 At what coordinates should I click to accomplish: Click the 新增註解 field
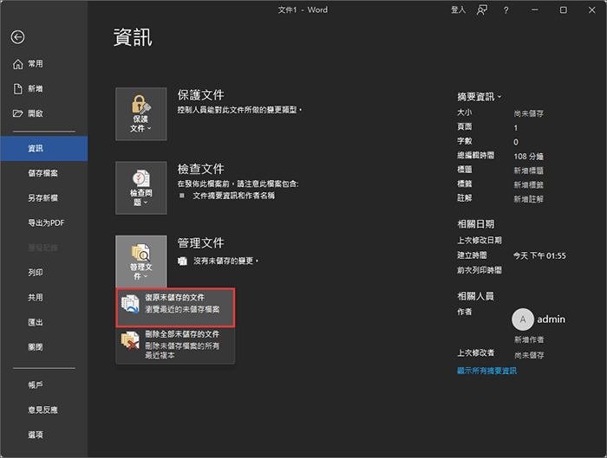tap(528, 199)
